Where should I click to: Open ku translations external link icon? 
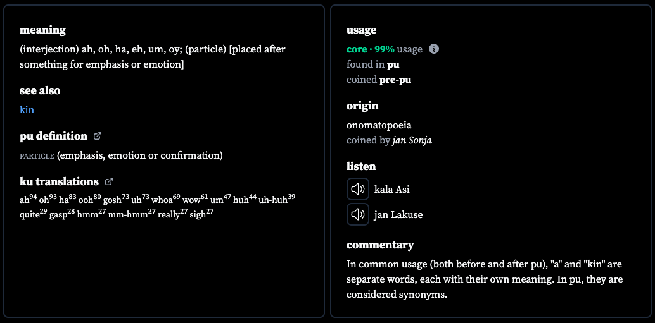pyautogui.click(x=108, y=181)
